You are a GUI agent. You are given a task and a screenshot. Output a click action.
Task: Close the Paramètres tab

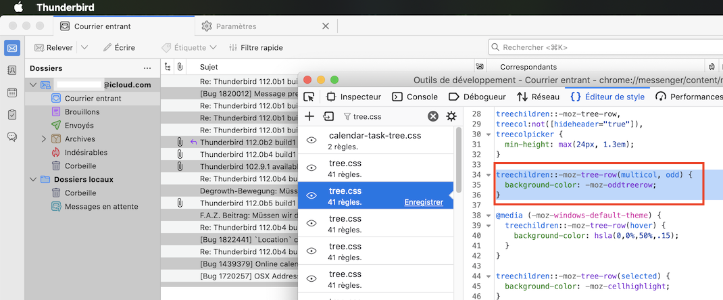(326, 26)
